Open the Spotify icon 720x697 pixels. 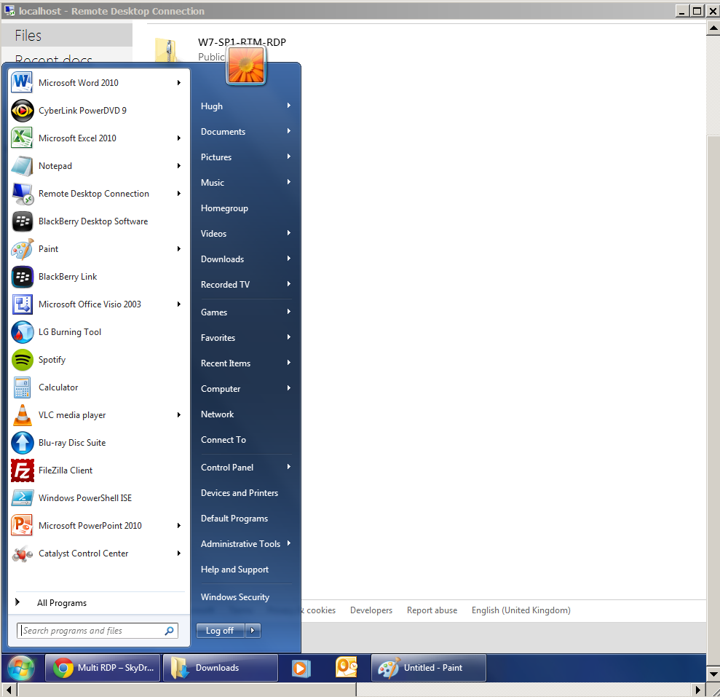coord(22,360)
